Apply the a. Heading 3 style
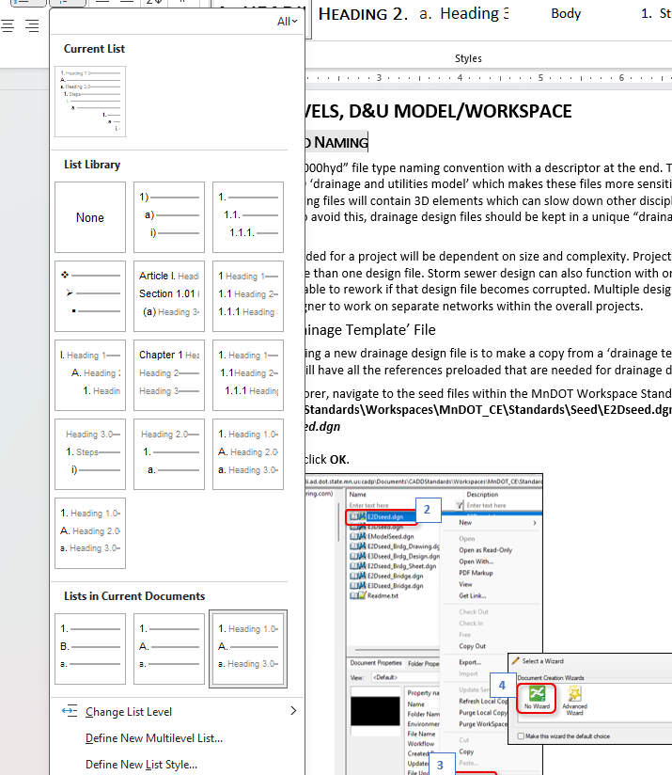Screen dimensions: 672x775 tap(464, 14)
